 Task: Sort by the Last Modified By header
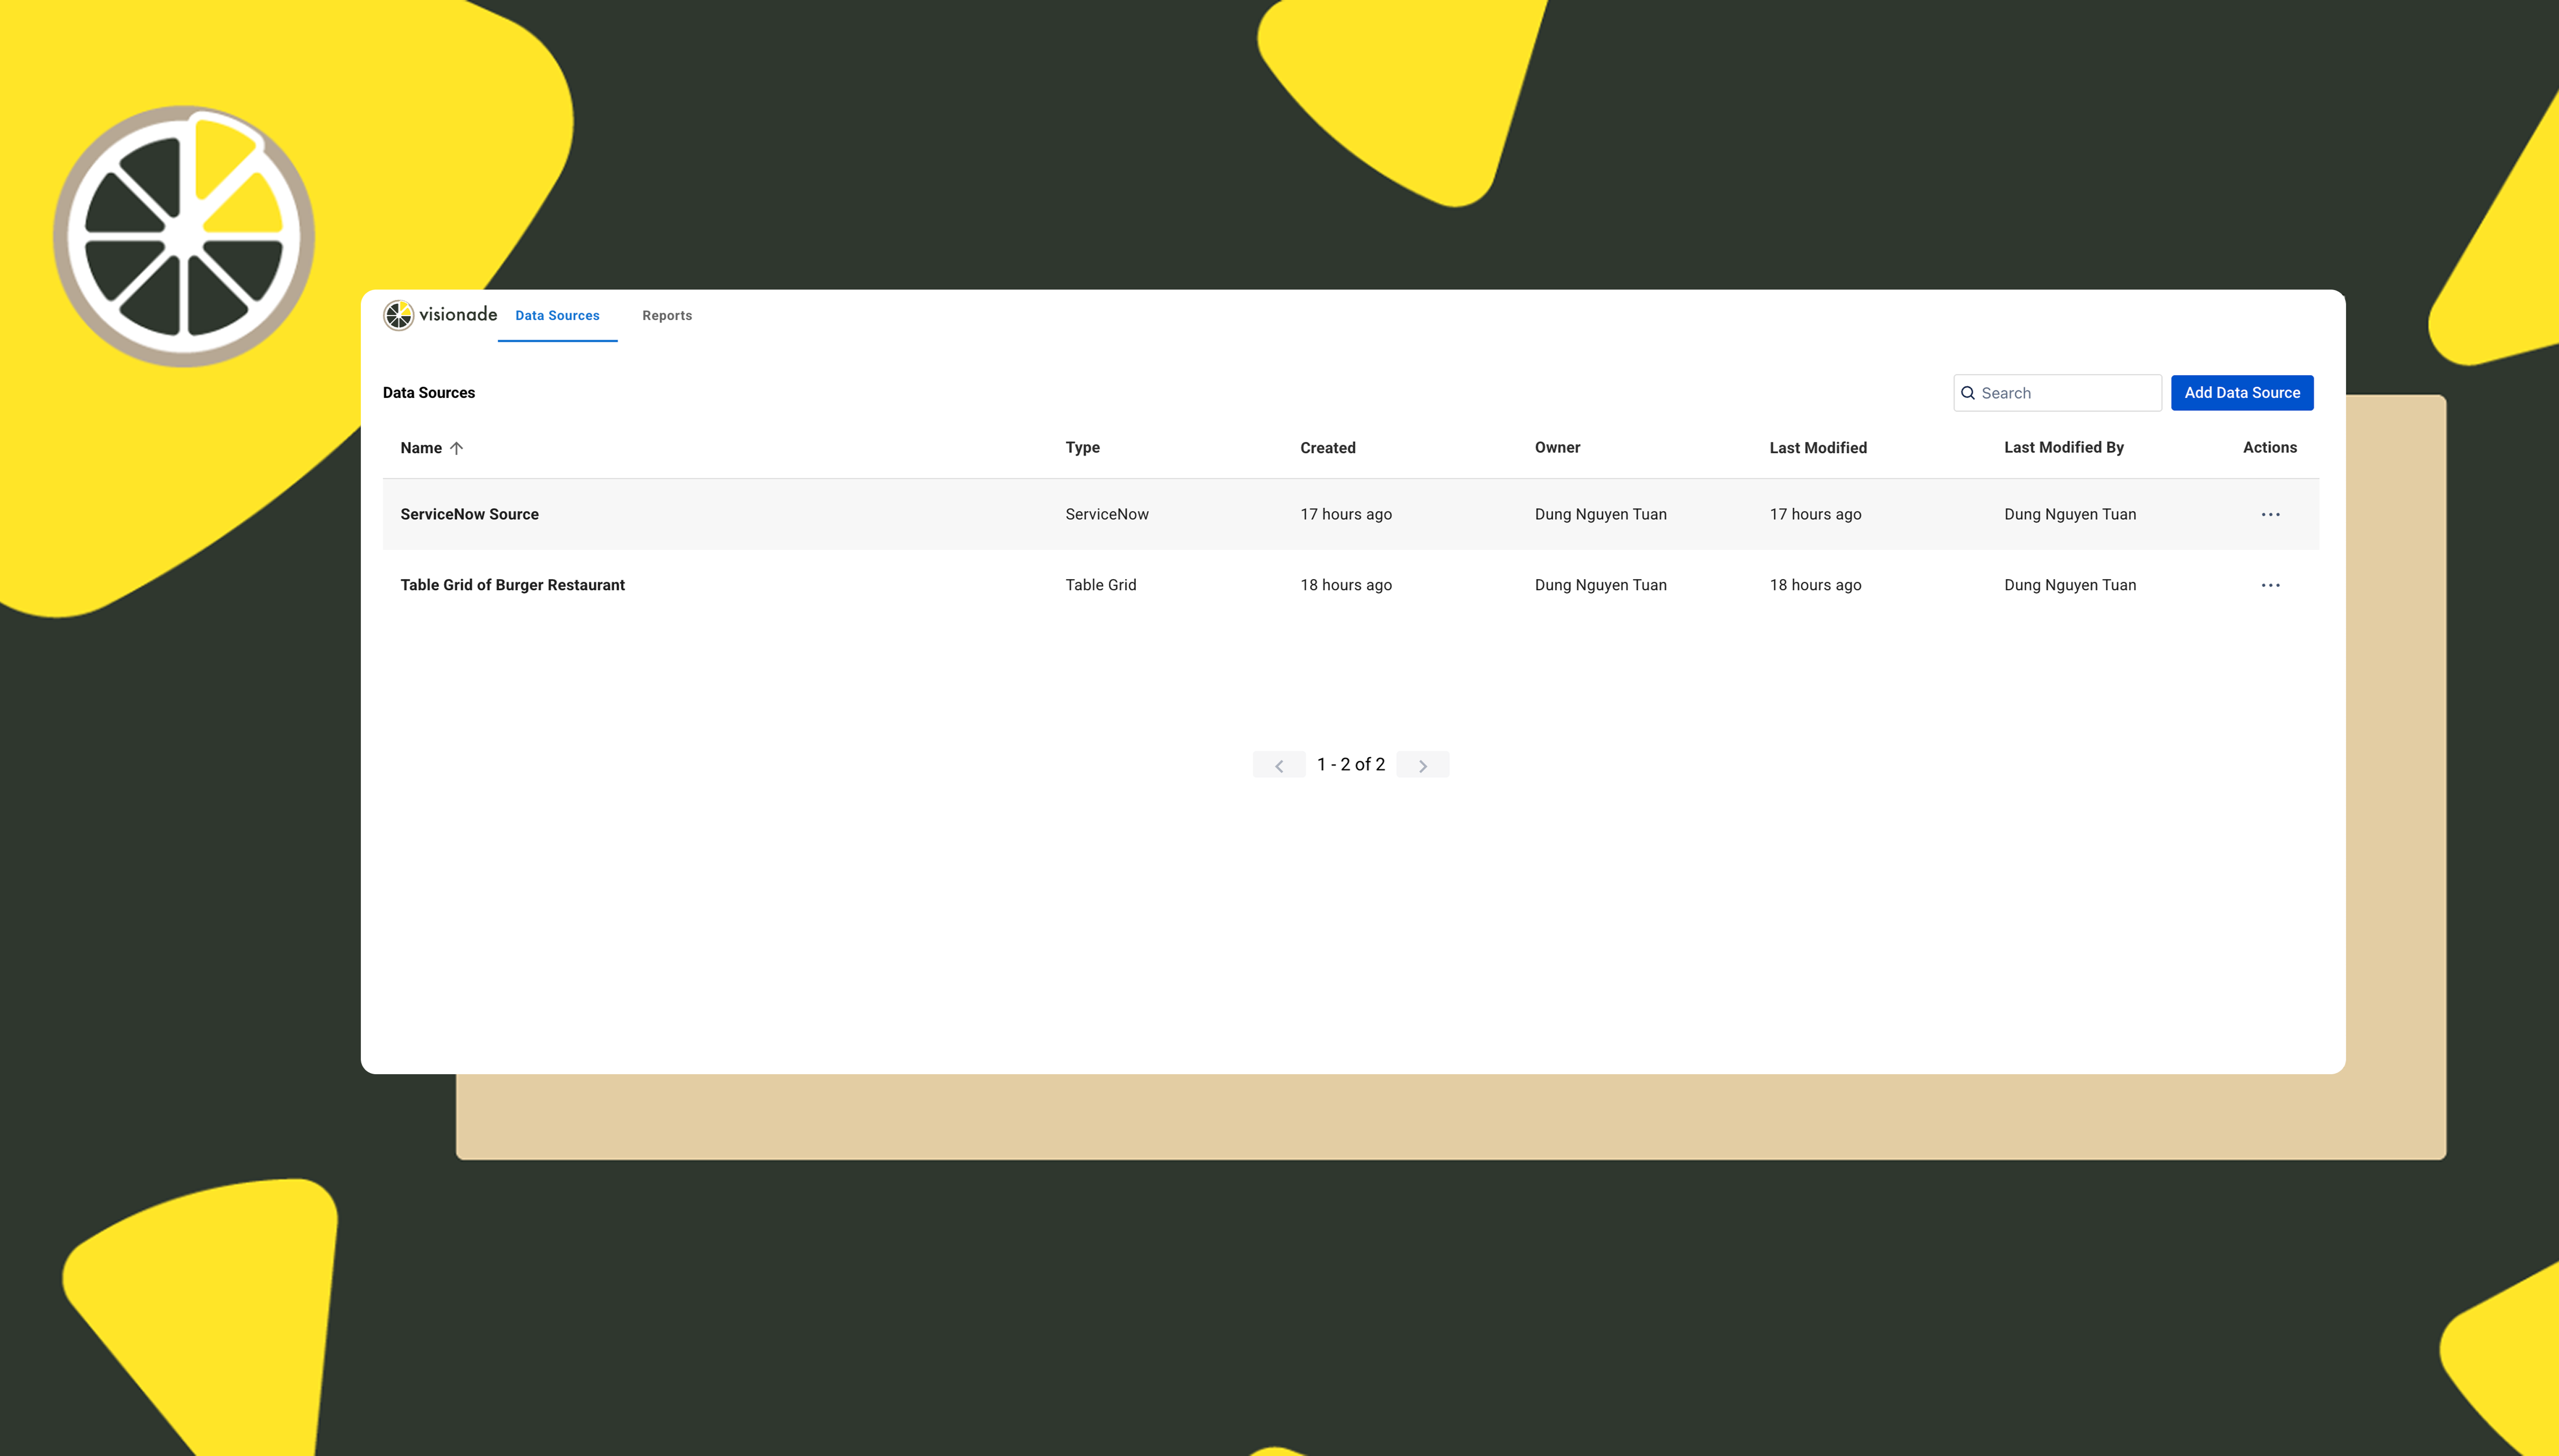(2063, 448)
